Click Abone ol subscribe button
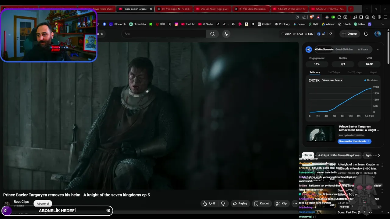The height and width of the screenshot is (219, 390). [x=43, y=203]
